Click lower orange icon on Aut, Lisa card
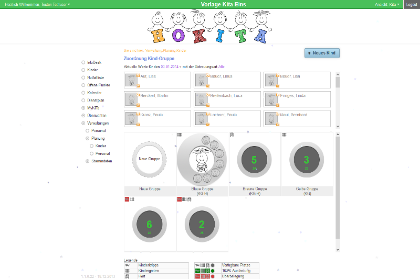 point(138,86)
